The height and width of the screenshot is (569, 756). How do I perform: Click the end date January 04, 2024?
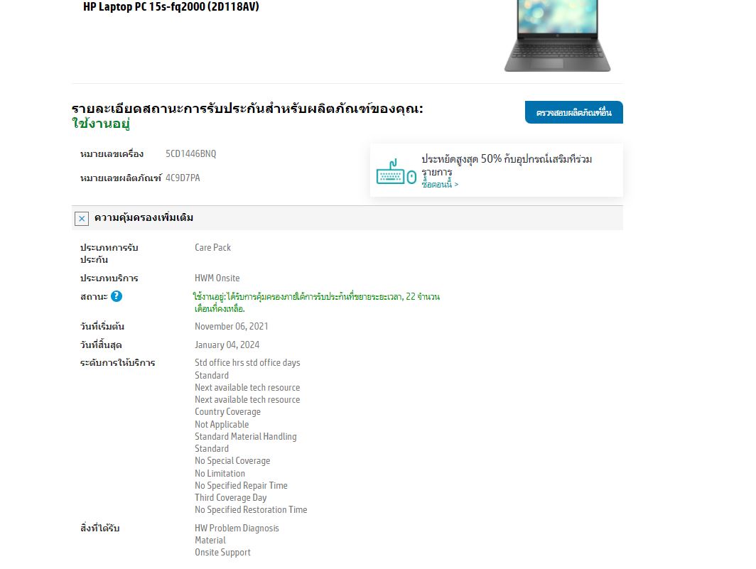pyautogui.click(x=227, y=345)
